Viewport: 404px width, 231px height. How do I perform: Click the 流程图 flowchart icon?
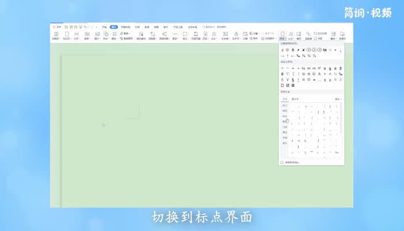152,35
